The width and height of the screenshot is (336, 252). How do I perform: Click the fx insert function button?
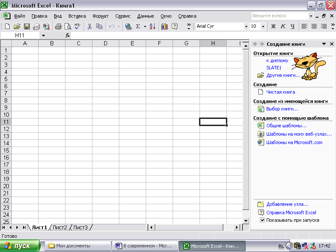pos(68,35)
